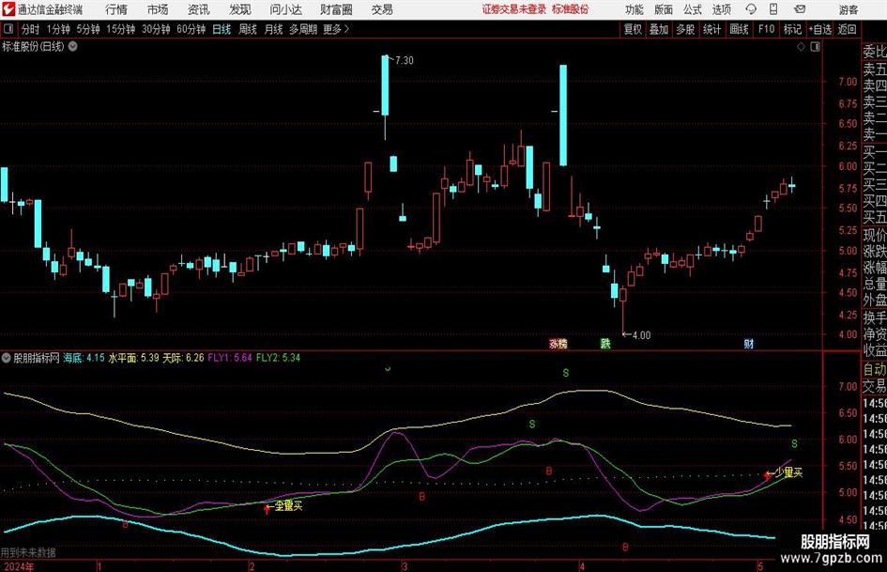Click the 通达信 red logo icon

8,9
